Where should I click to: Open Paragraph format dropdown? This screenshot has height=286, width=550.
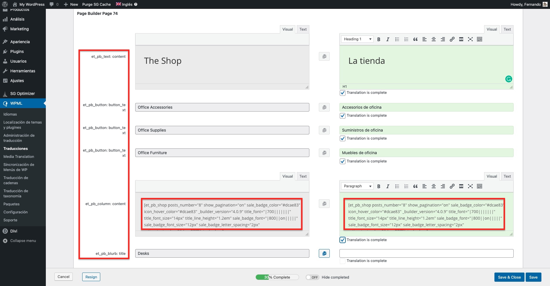click(357, 186)
